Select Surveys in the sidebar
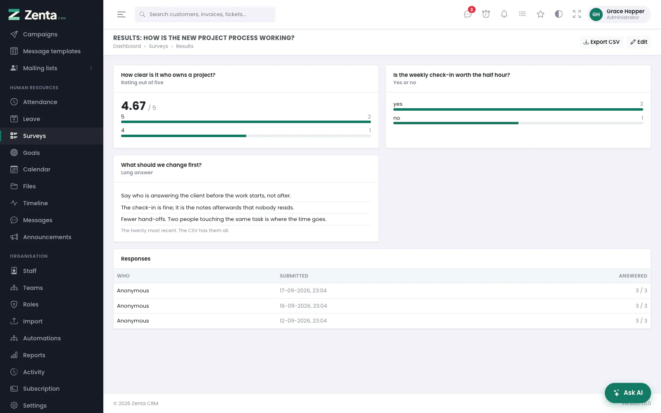 point(52,136)
